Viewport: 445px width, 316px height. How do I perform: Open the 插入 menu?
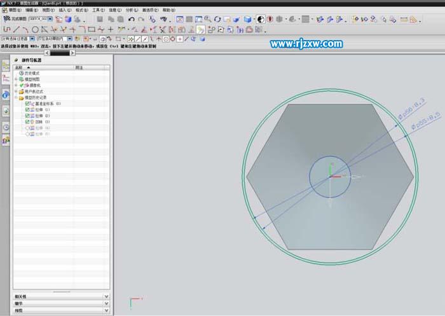[x=65, y=10]
